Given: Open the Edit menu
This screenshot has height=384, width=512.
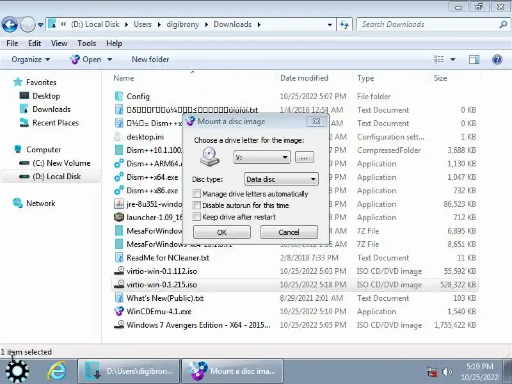Looking at the screenshot, I should pos(35,44).
